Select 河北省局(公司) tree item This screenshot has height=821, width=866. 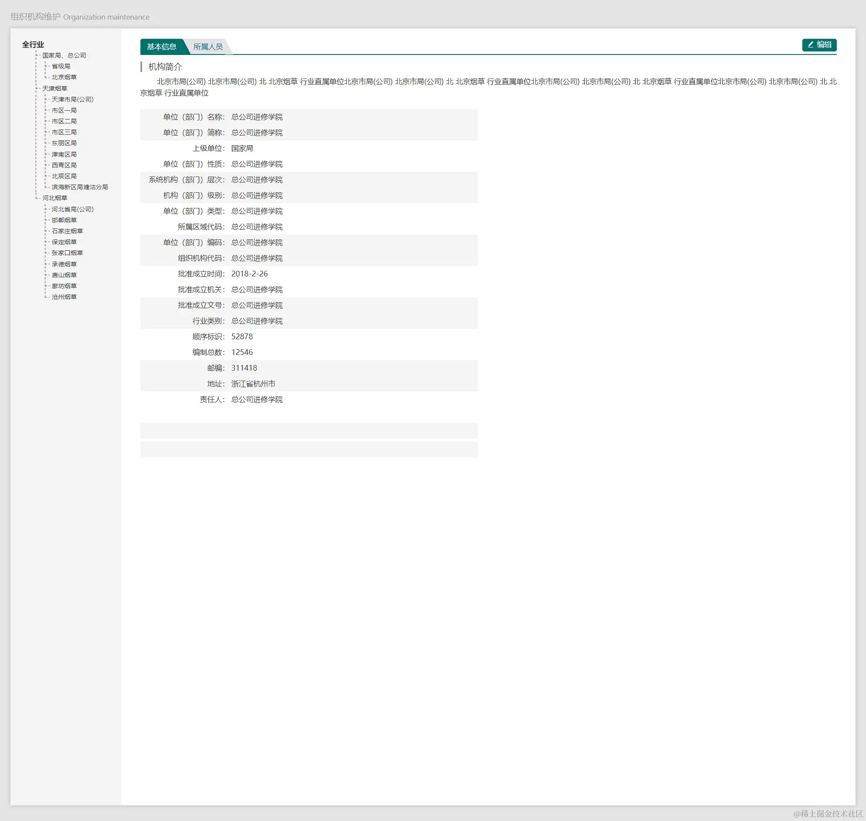(72, 210)
